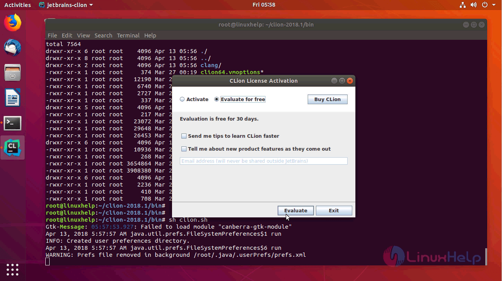Open the Terminal Help menu
The height and width of the screenshot is (281, 502).
(150, 36)
